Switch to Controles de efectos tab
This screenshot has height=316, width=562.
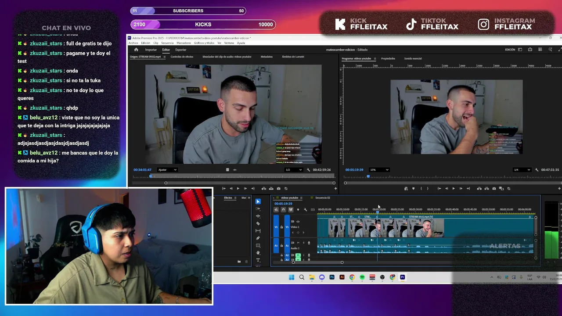182,57
